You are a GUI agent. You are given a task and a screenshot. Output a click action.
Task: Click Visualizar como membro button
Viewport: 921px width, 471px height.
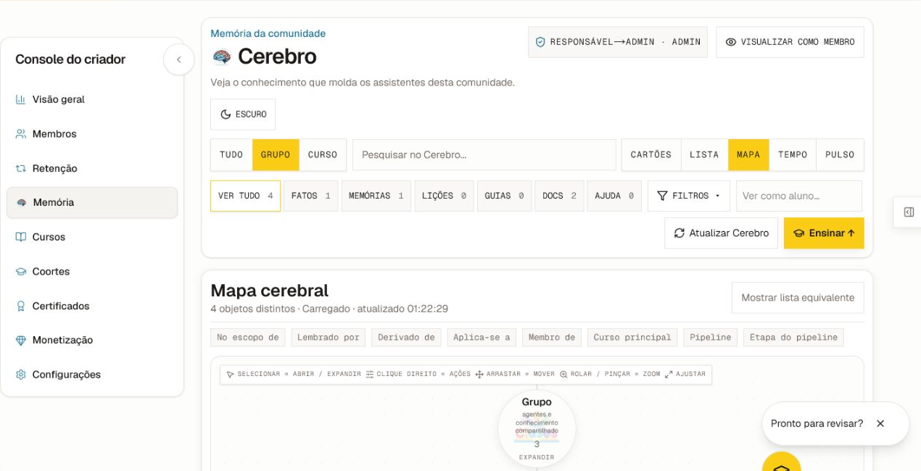[790, 42]
